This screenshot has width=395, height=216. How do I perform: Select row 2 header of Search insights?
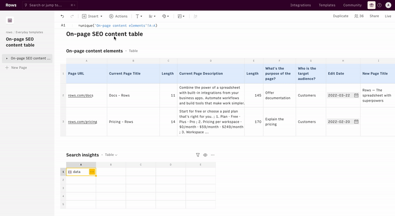63,180
